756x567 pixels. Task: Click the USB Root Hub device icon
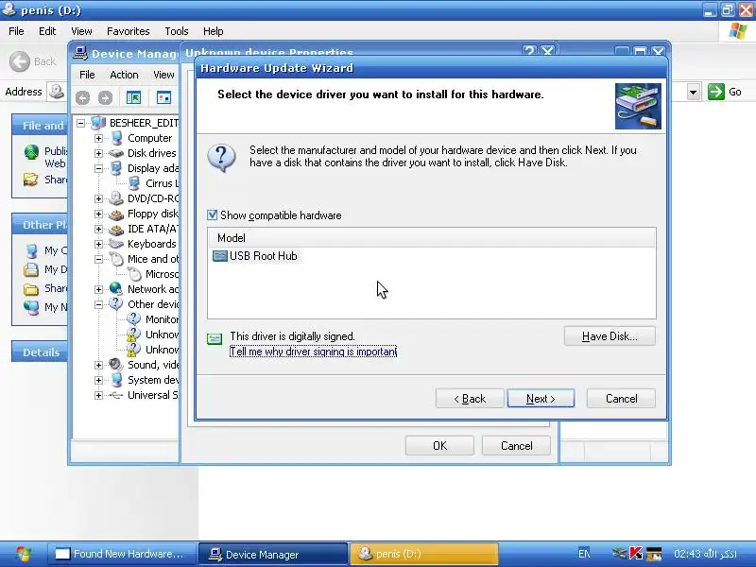pos(220,256)
